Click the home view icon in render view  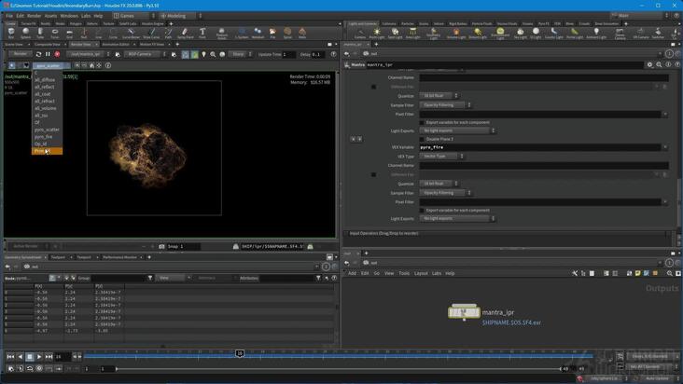pyautogui.click(x=91, y=65)
